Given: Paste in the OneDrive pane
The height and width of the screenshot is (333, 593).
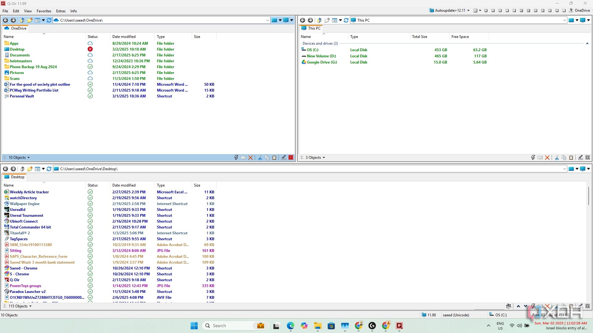Looking at the screenshot, I should 274,158.
